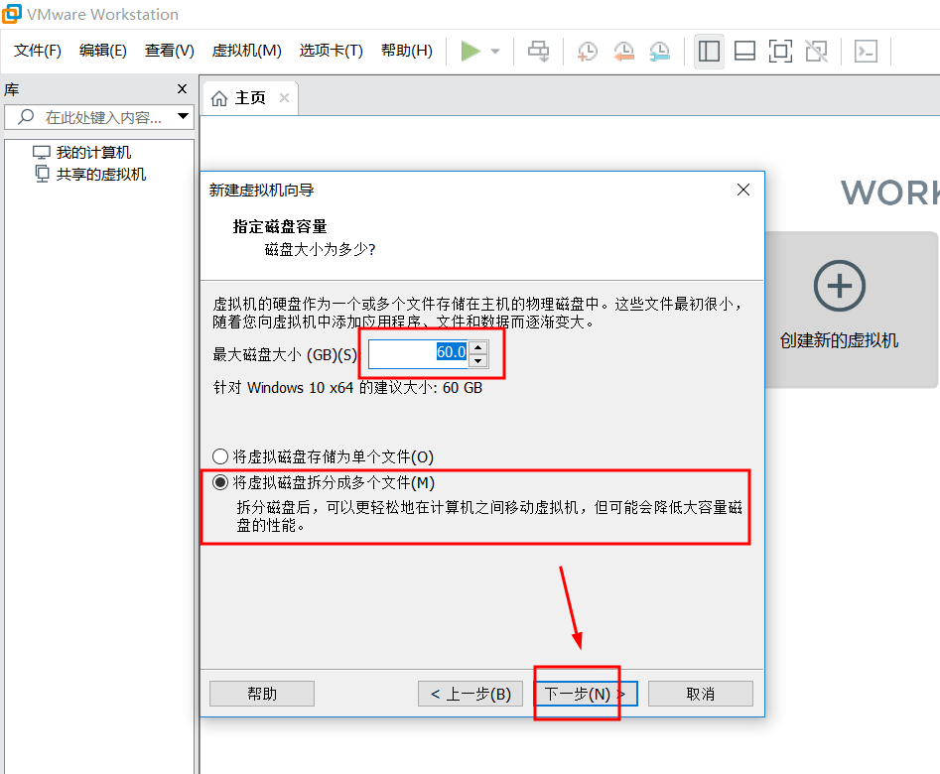This screenshot has height=774, width=940.
Task: Open the library search filter dropdown arrow
Action: pyautogui.click(x=184, y=116)
